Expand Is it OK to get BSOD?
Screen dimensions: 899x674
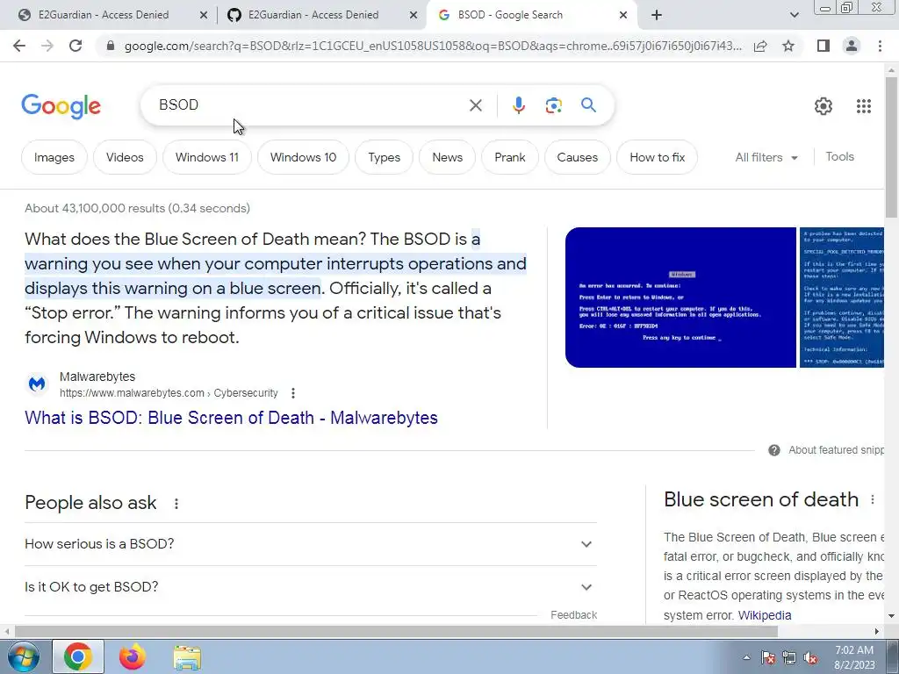tap(310, 587)
